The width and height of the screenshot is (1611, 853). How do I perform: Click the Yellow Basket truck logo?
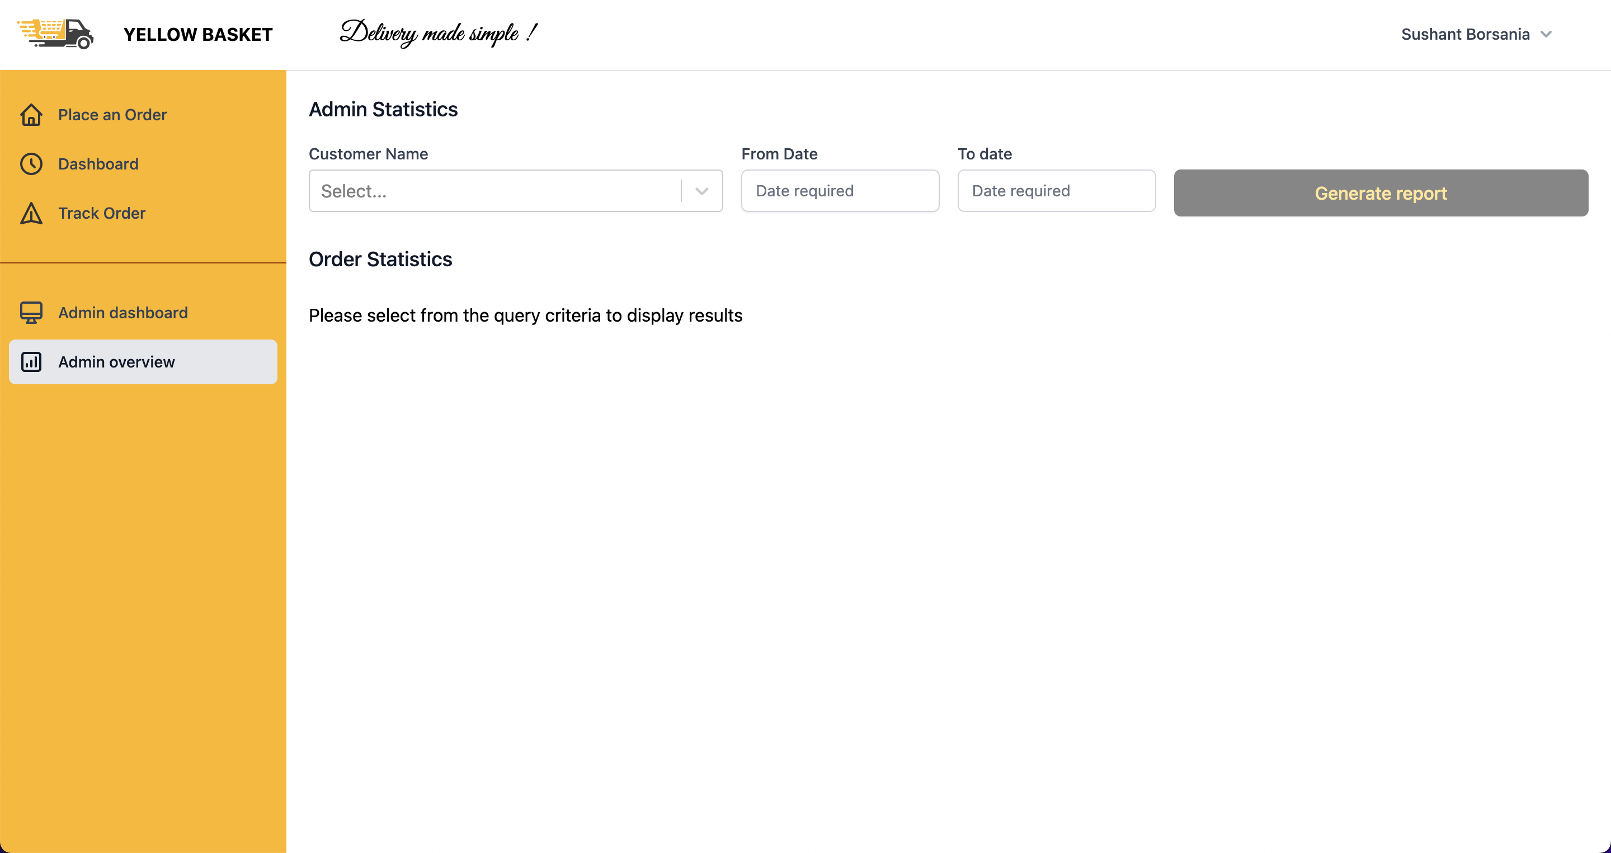(x=56, y=34)
